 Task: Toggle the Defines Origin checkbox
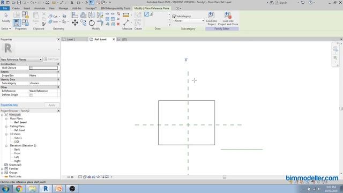[x=31, y=95]
